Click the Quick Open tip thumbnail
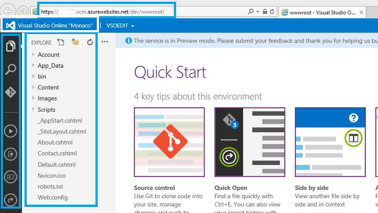Screen dimensions: 378x213 [250, 142]
